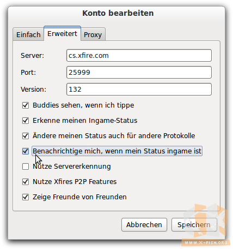
Task: Click the Server input field
Action: click(x=139, y=55)
